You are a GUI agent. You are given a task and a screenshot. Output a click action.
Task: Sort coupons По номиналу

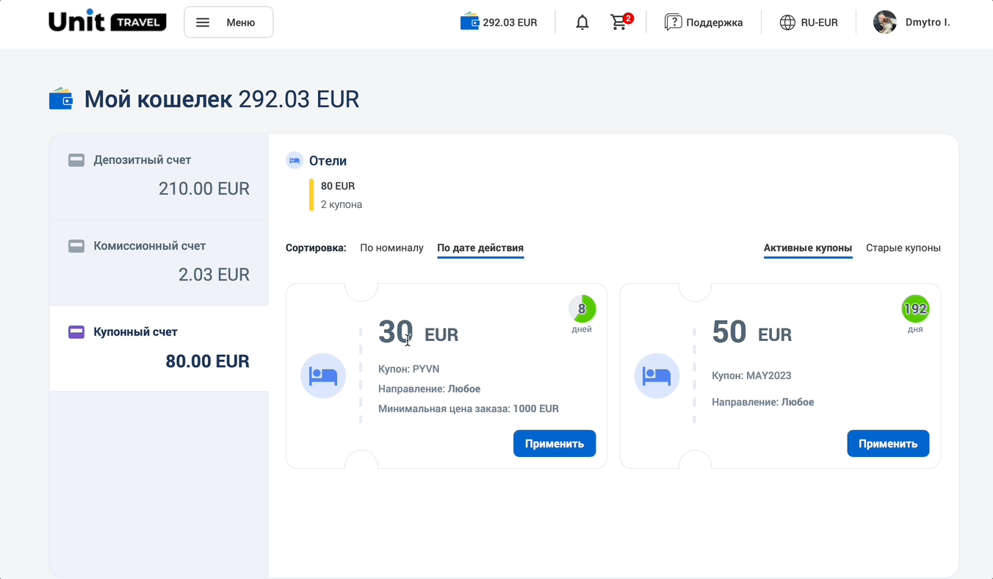click(x=391, y=248)
